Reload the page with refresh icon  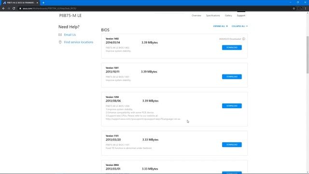[x=14, y=9]
